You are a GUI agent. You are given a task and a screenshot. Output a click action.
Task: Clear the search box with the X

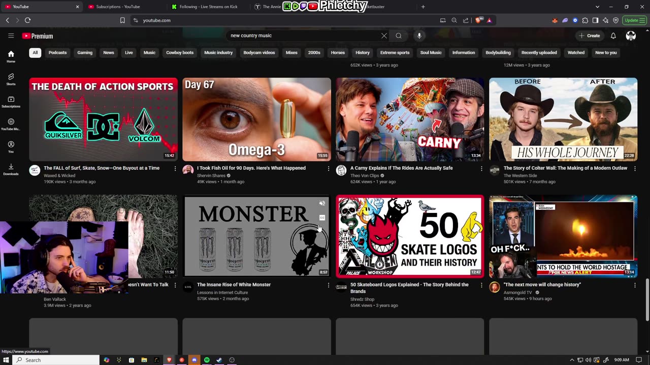pos(384,35)
